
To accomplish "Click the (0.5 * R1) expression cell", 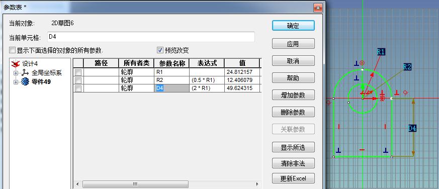I will (207, 80).
